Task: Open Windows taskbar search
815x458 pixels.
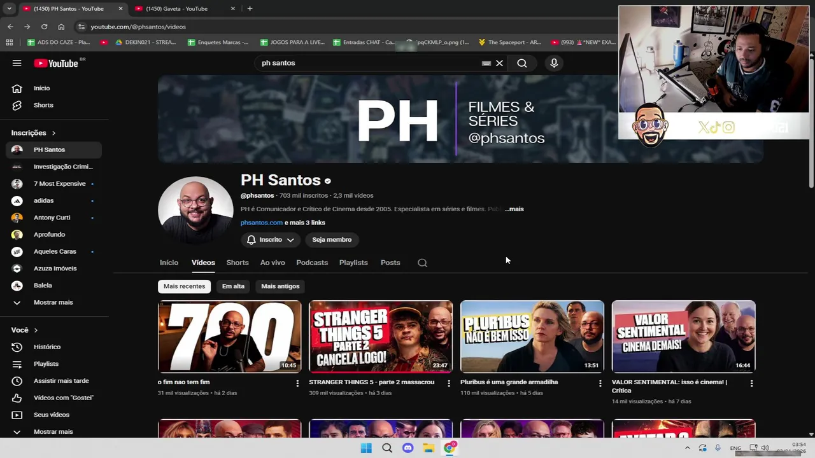Action: click(x=387, y=448)
